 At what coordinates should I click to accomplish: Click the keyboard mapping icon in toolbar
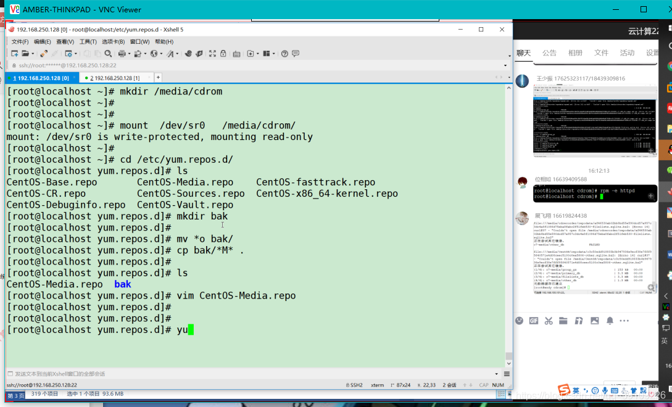click(x=236, y=54)
